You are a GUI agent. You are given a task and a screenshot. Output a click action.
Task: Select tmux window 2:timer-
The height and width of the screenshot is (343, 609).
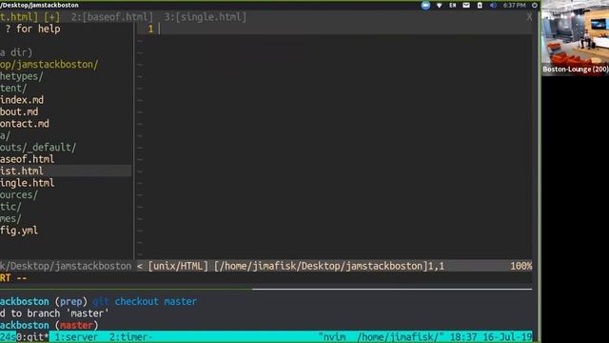(x=131, y=336)
